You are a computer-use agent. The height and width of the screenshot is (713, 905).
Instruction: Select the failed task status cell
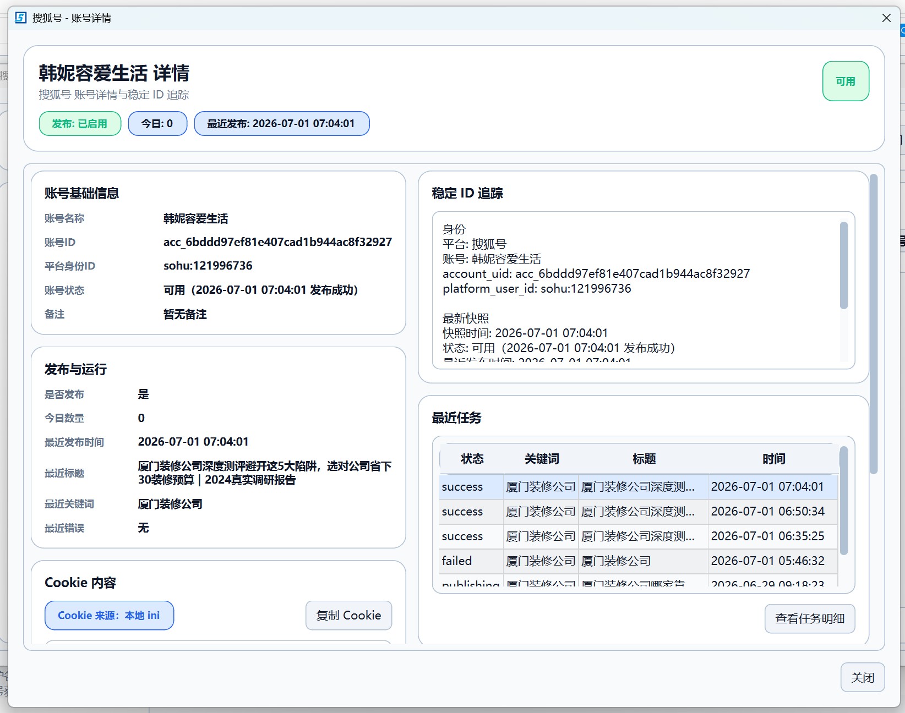(471, 561)
